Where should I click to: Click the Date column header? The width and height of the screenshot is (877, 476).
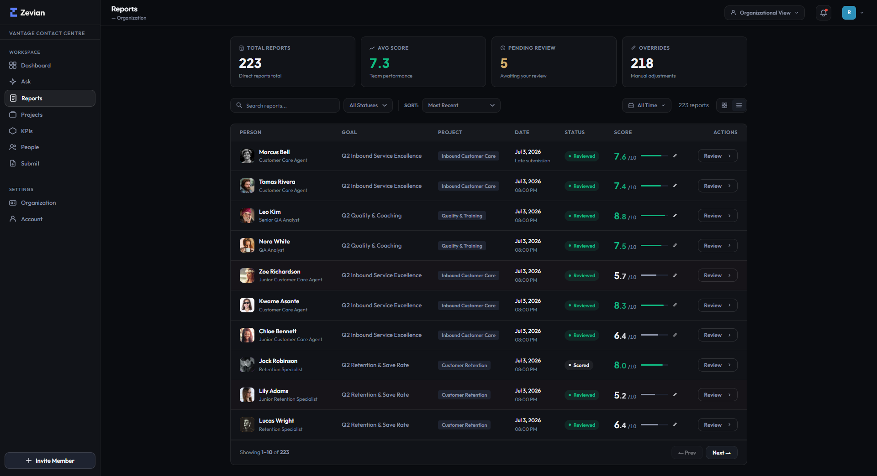point(522,132)
